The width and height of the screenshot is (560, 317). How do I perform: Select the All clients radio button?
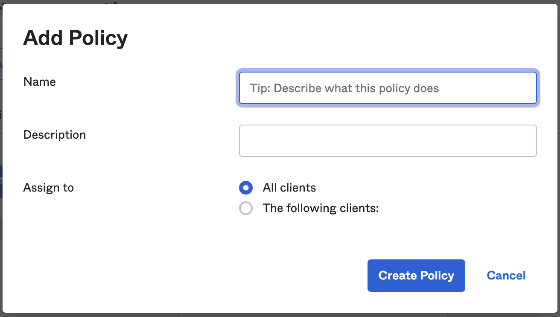[x=246, y=188]
